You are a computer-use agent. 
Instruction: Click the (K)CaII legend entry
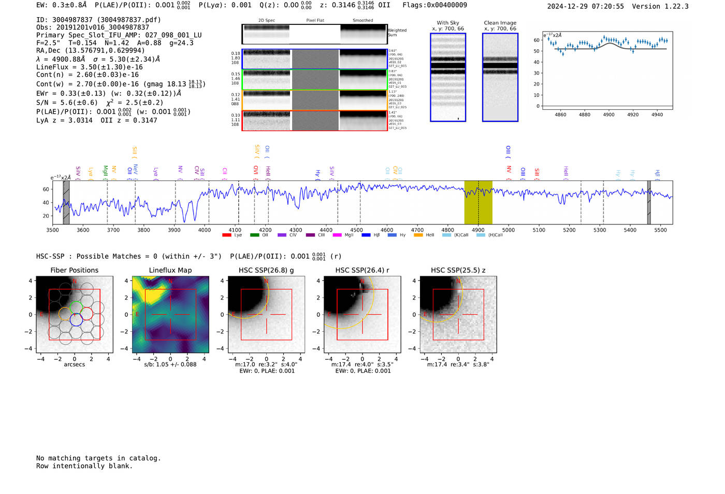(x=455, y=235)
